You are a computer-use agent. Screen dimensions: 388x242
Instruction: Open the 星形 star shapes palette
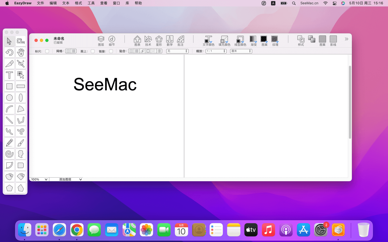pyautogui.click(x=159, y=41)
